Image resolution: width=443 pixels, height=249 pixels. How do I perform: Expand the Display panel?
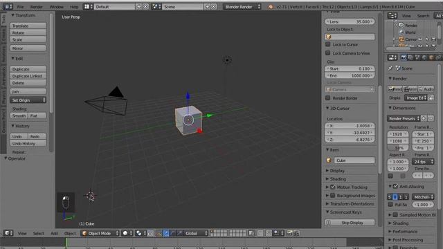[x=327, y=171]
